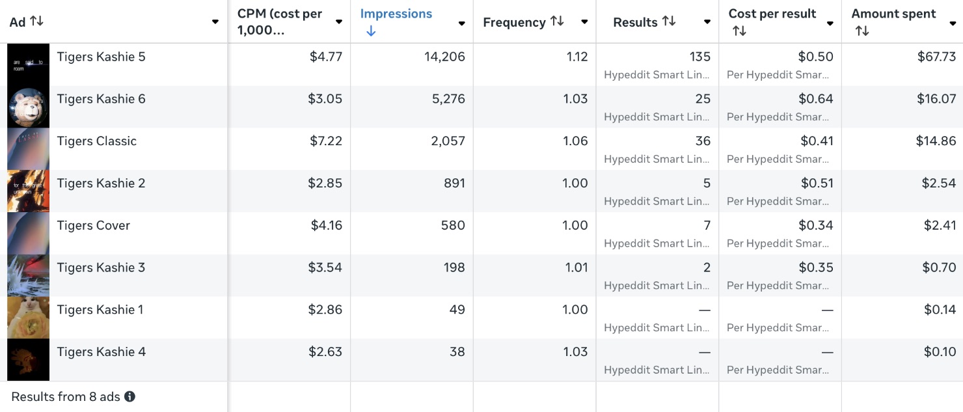963x412 pixels.
Task: Open the CPM column dropdown menu
Action: pyautogui.click(x=339, y=22)
